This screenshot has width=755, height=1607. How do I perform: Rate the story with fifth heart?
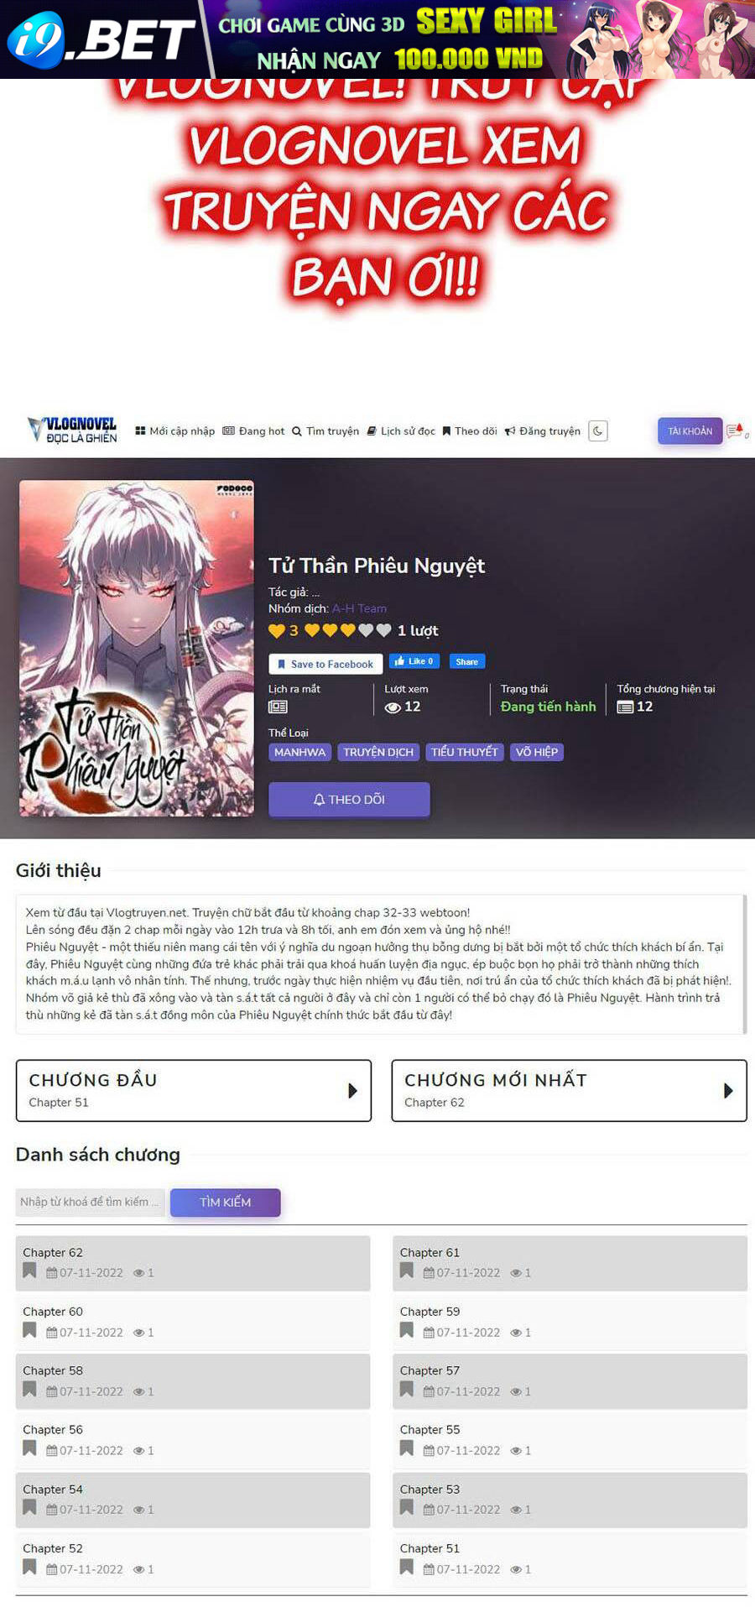tap(383, 630)
